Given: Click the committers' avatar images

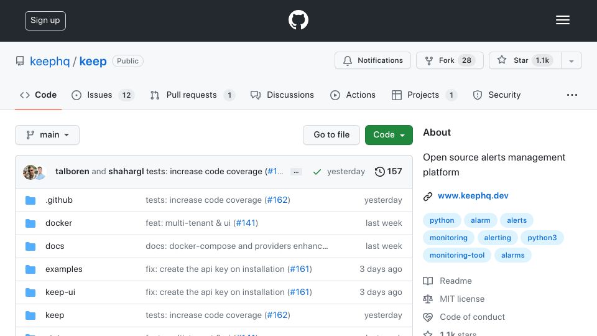Looking at the screenshot, I should (34, 172).
